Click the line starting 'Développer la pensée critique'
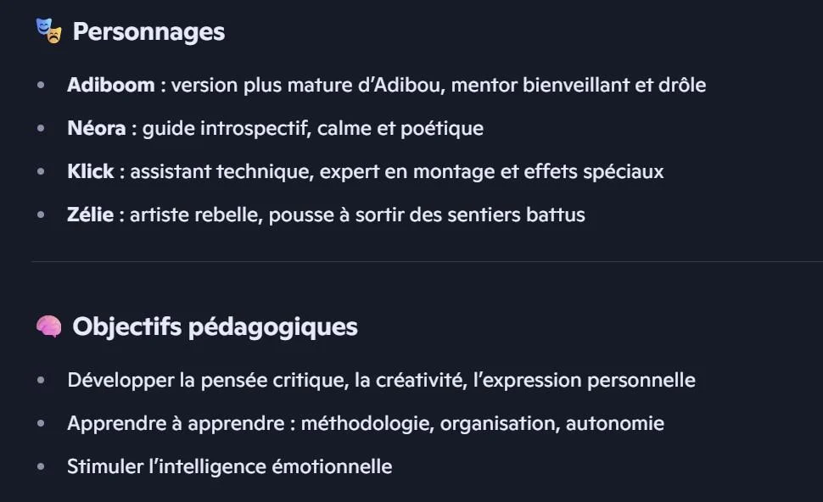 tap(381, 380)
